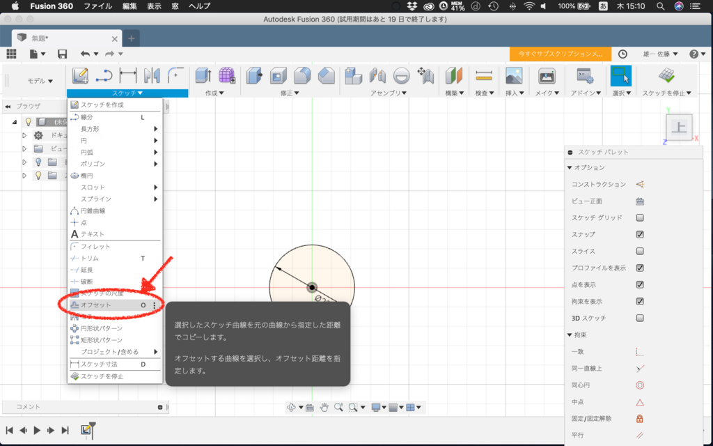
Task: Open the insert image icon above 挿入
Action: [514, 75]
